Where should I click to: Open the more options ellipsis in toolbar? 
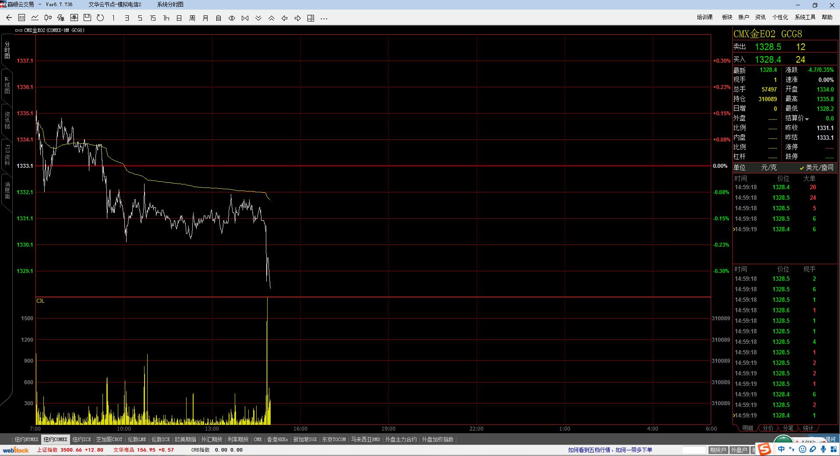coord(324,18)
